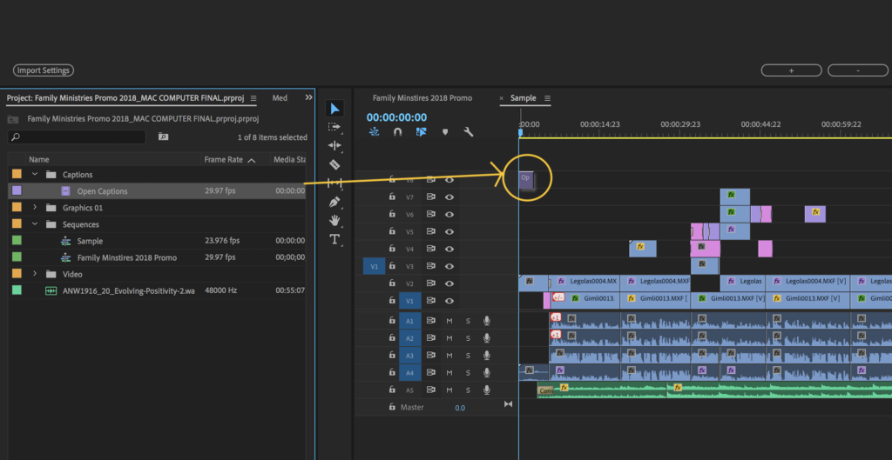
Task: Click Add Marker icon in timeline
Action: point(445,132)
